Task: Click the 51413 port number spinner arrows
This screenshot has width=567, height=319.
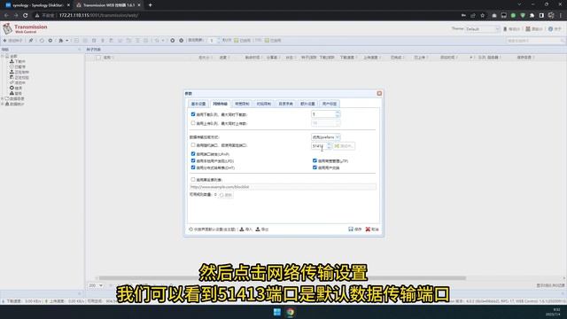Action: (x=329, y=145)
